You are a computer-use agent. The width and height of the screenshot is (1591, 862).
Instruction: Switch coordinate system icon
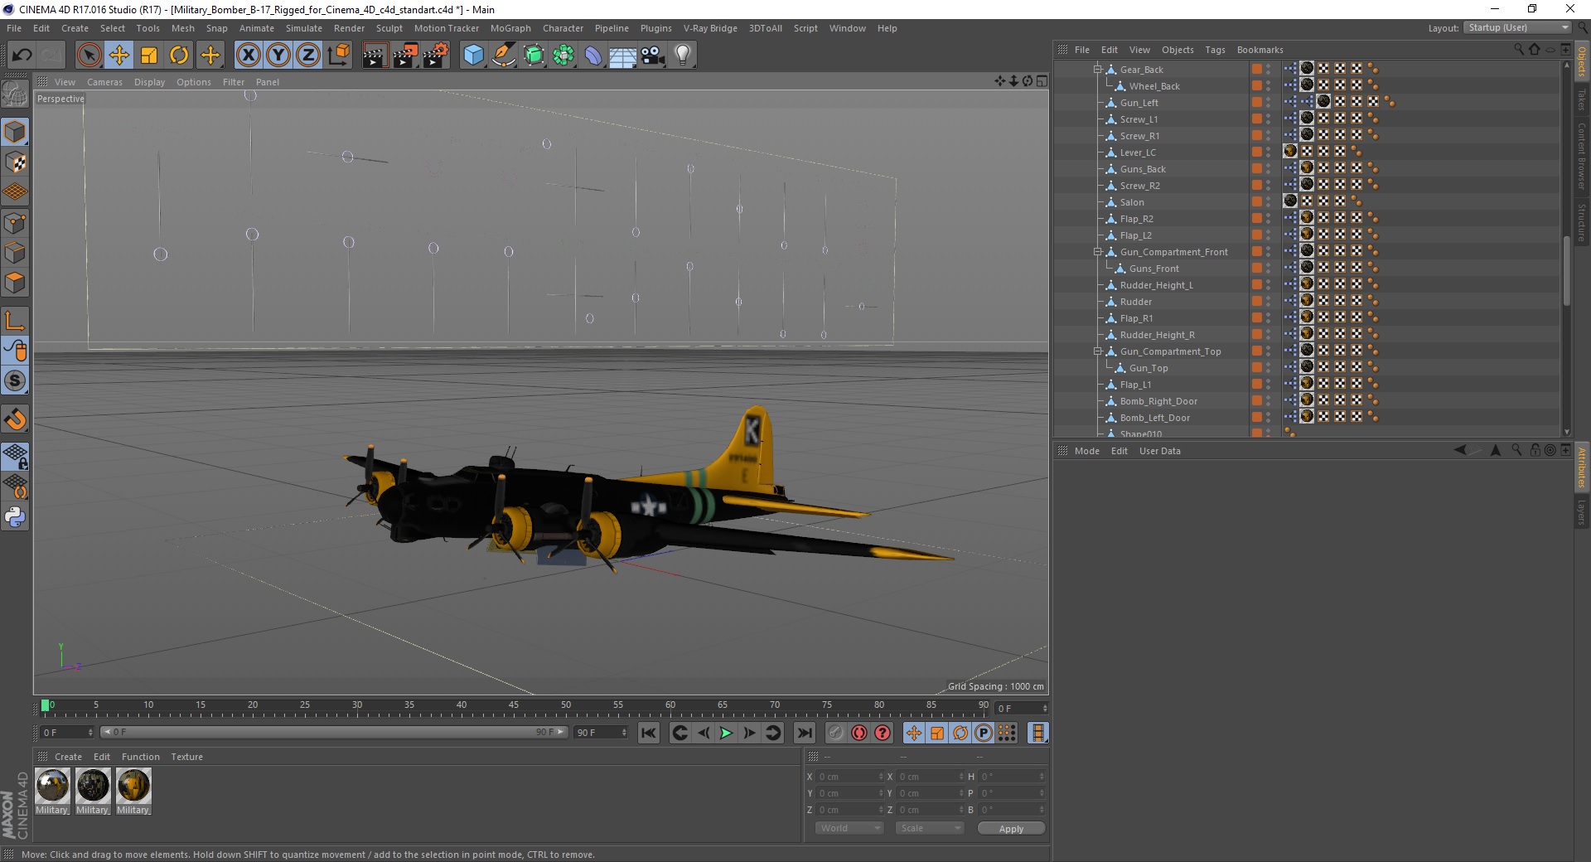338,56
